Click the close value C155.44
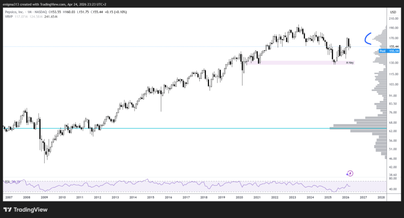 pyautogui.click(x=97, y=12)
